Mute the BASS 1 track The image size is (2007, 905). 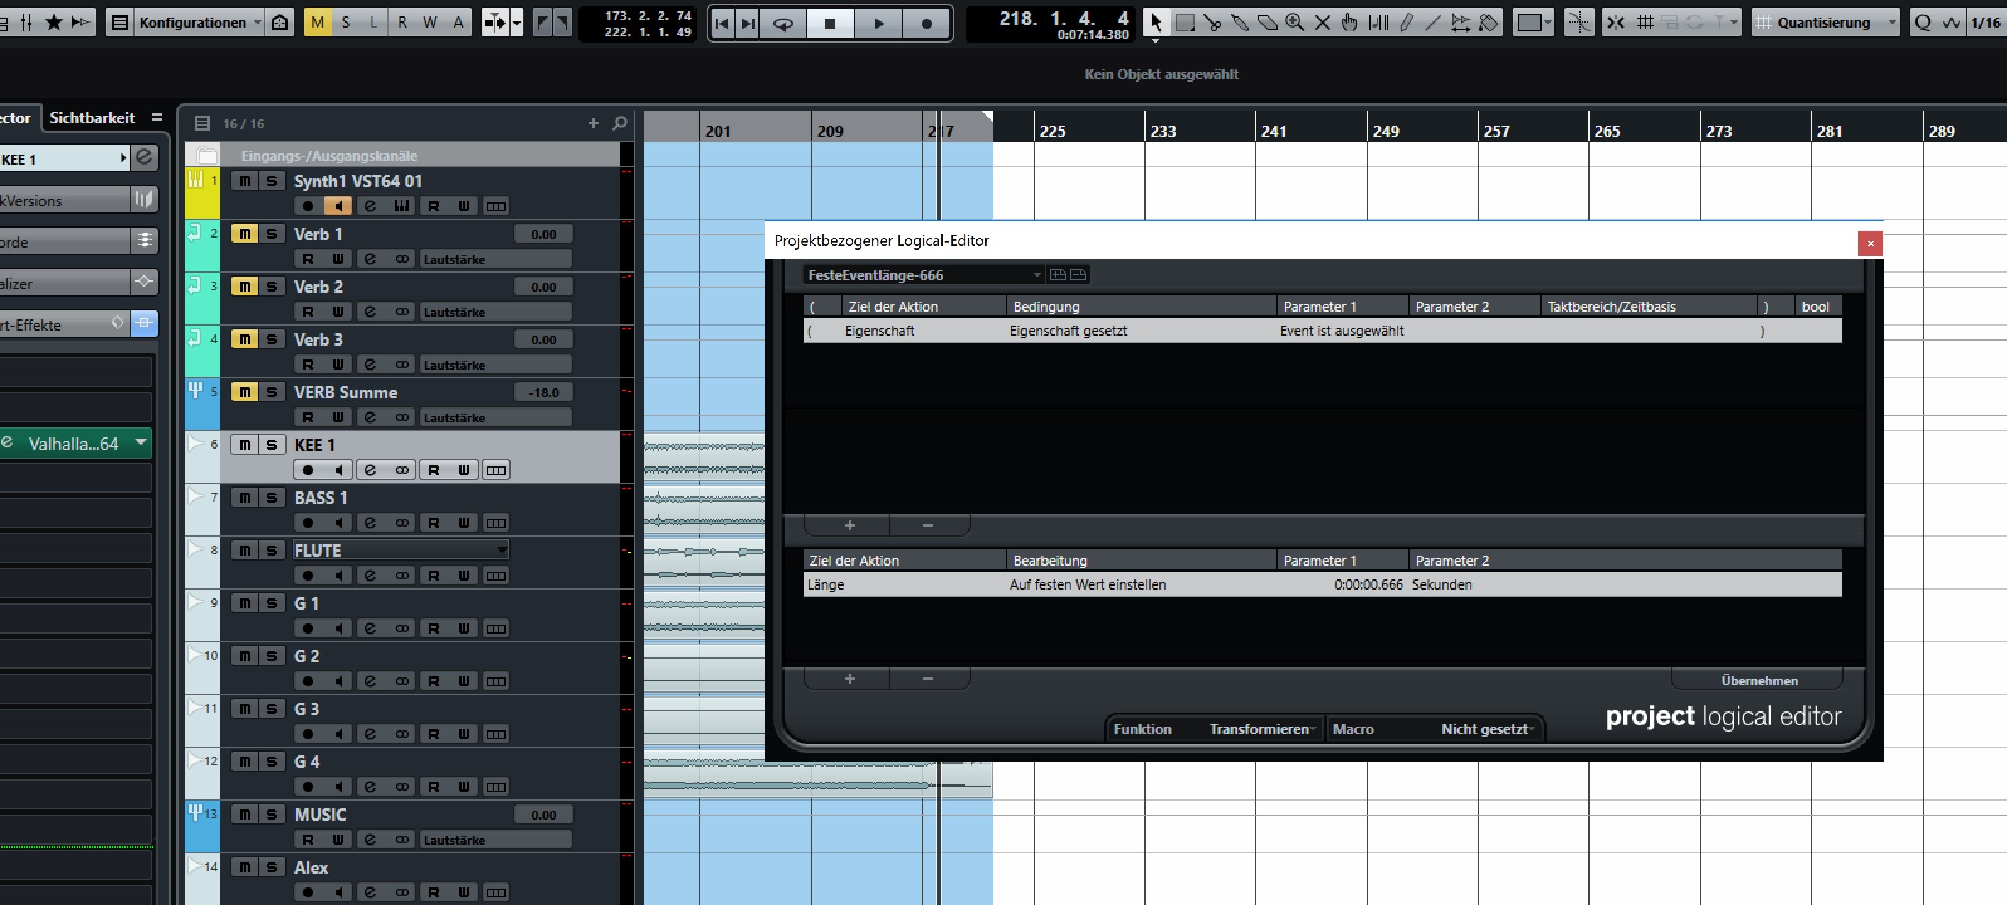(245, 498)
